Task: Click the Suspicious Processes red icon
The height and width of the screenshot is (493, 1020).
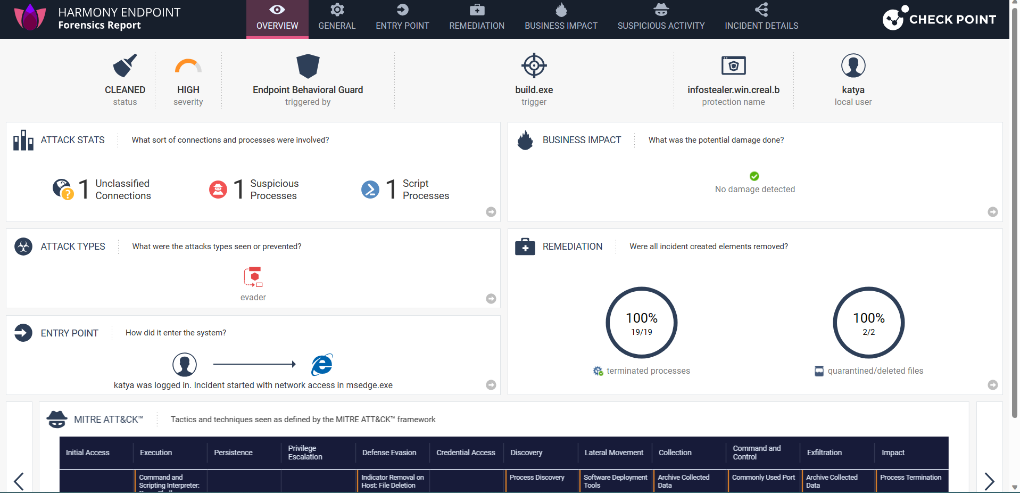Action: (218, 190)
